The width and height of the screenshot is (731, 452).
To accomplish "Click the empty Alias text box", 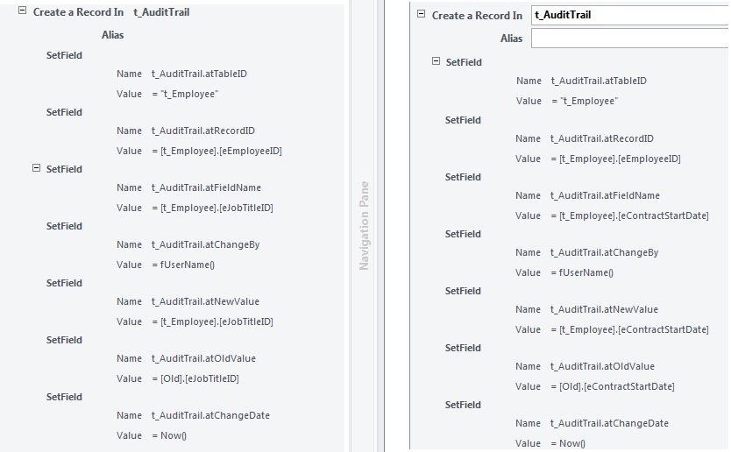I will click(628, 39).
